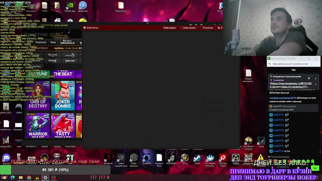Open the Kingdom Rush desktop file
The width and height of the screenshot is (322, 181).
tap(159, 160)
